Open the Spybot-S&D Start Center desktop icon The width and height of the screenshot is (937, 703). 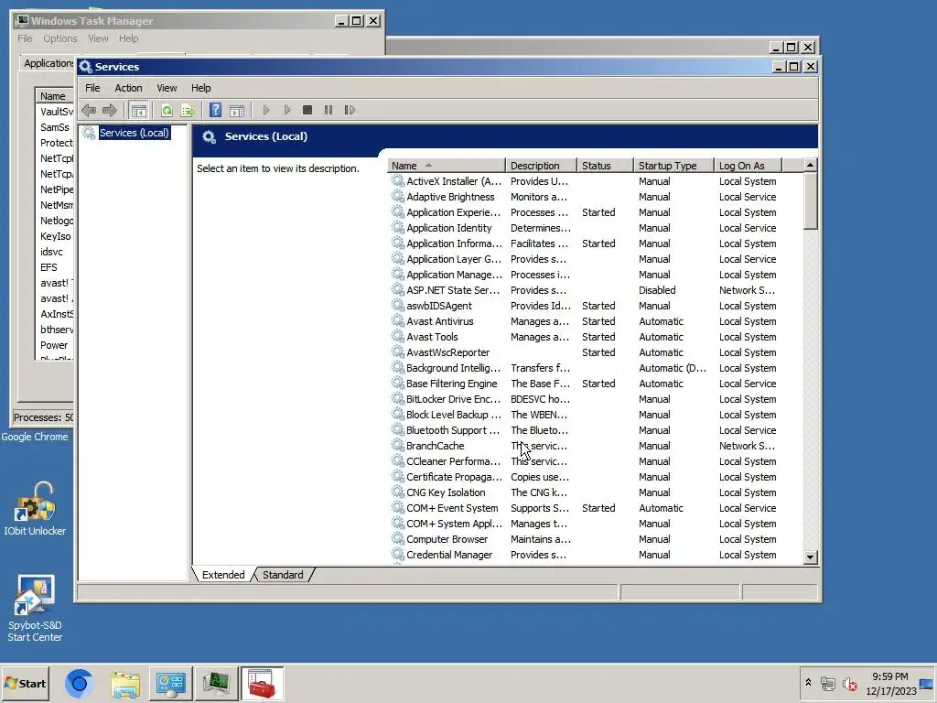[x=35, y=609]
